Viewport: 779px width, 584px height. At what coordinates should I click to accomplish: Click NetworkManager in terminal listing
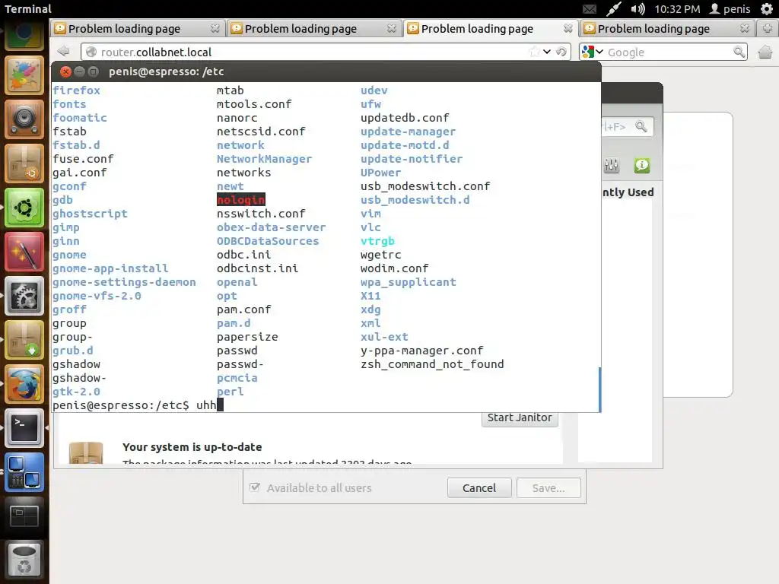coord(264,159)
